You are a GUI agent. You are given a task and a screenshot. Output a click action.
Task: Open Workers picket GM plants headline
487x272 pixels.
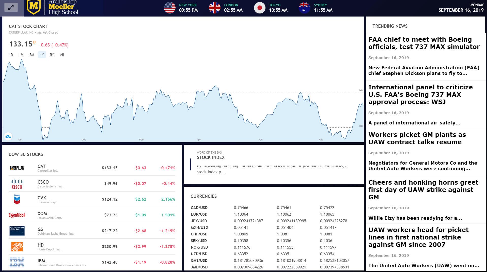point(417,138)
